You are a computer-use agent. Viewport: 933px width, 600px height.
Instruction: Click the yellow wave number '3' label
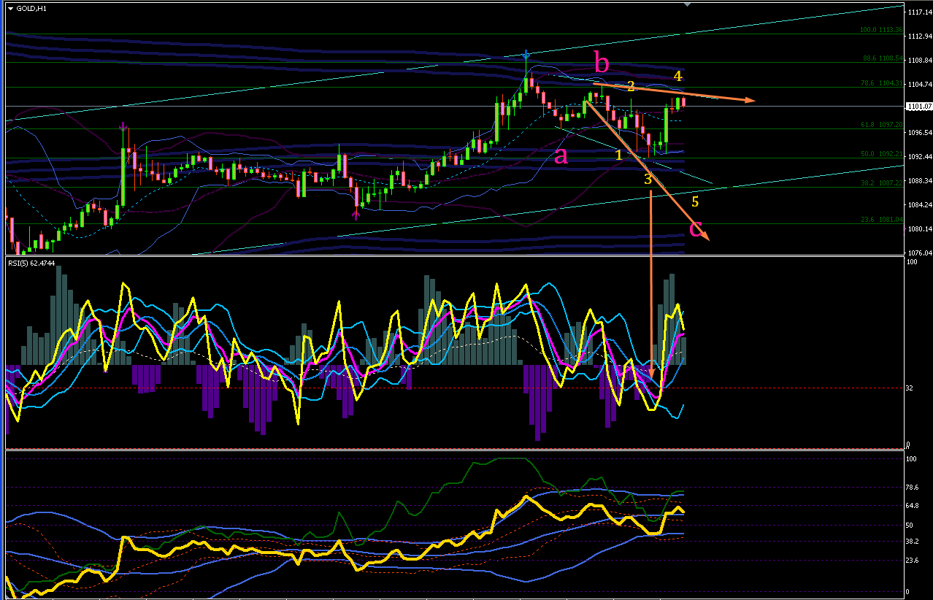pos(647,178)
